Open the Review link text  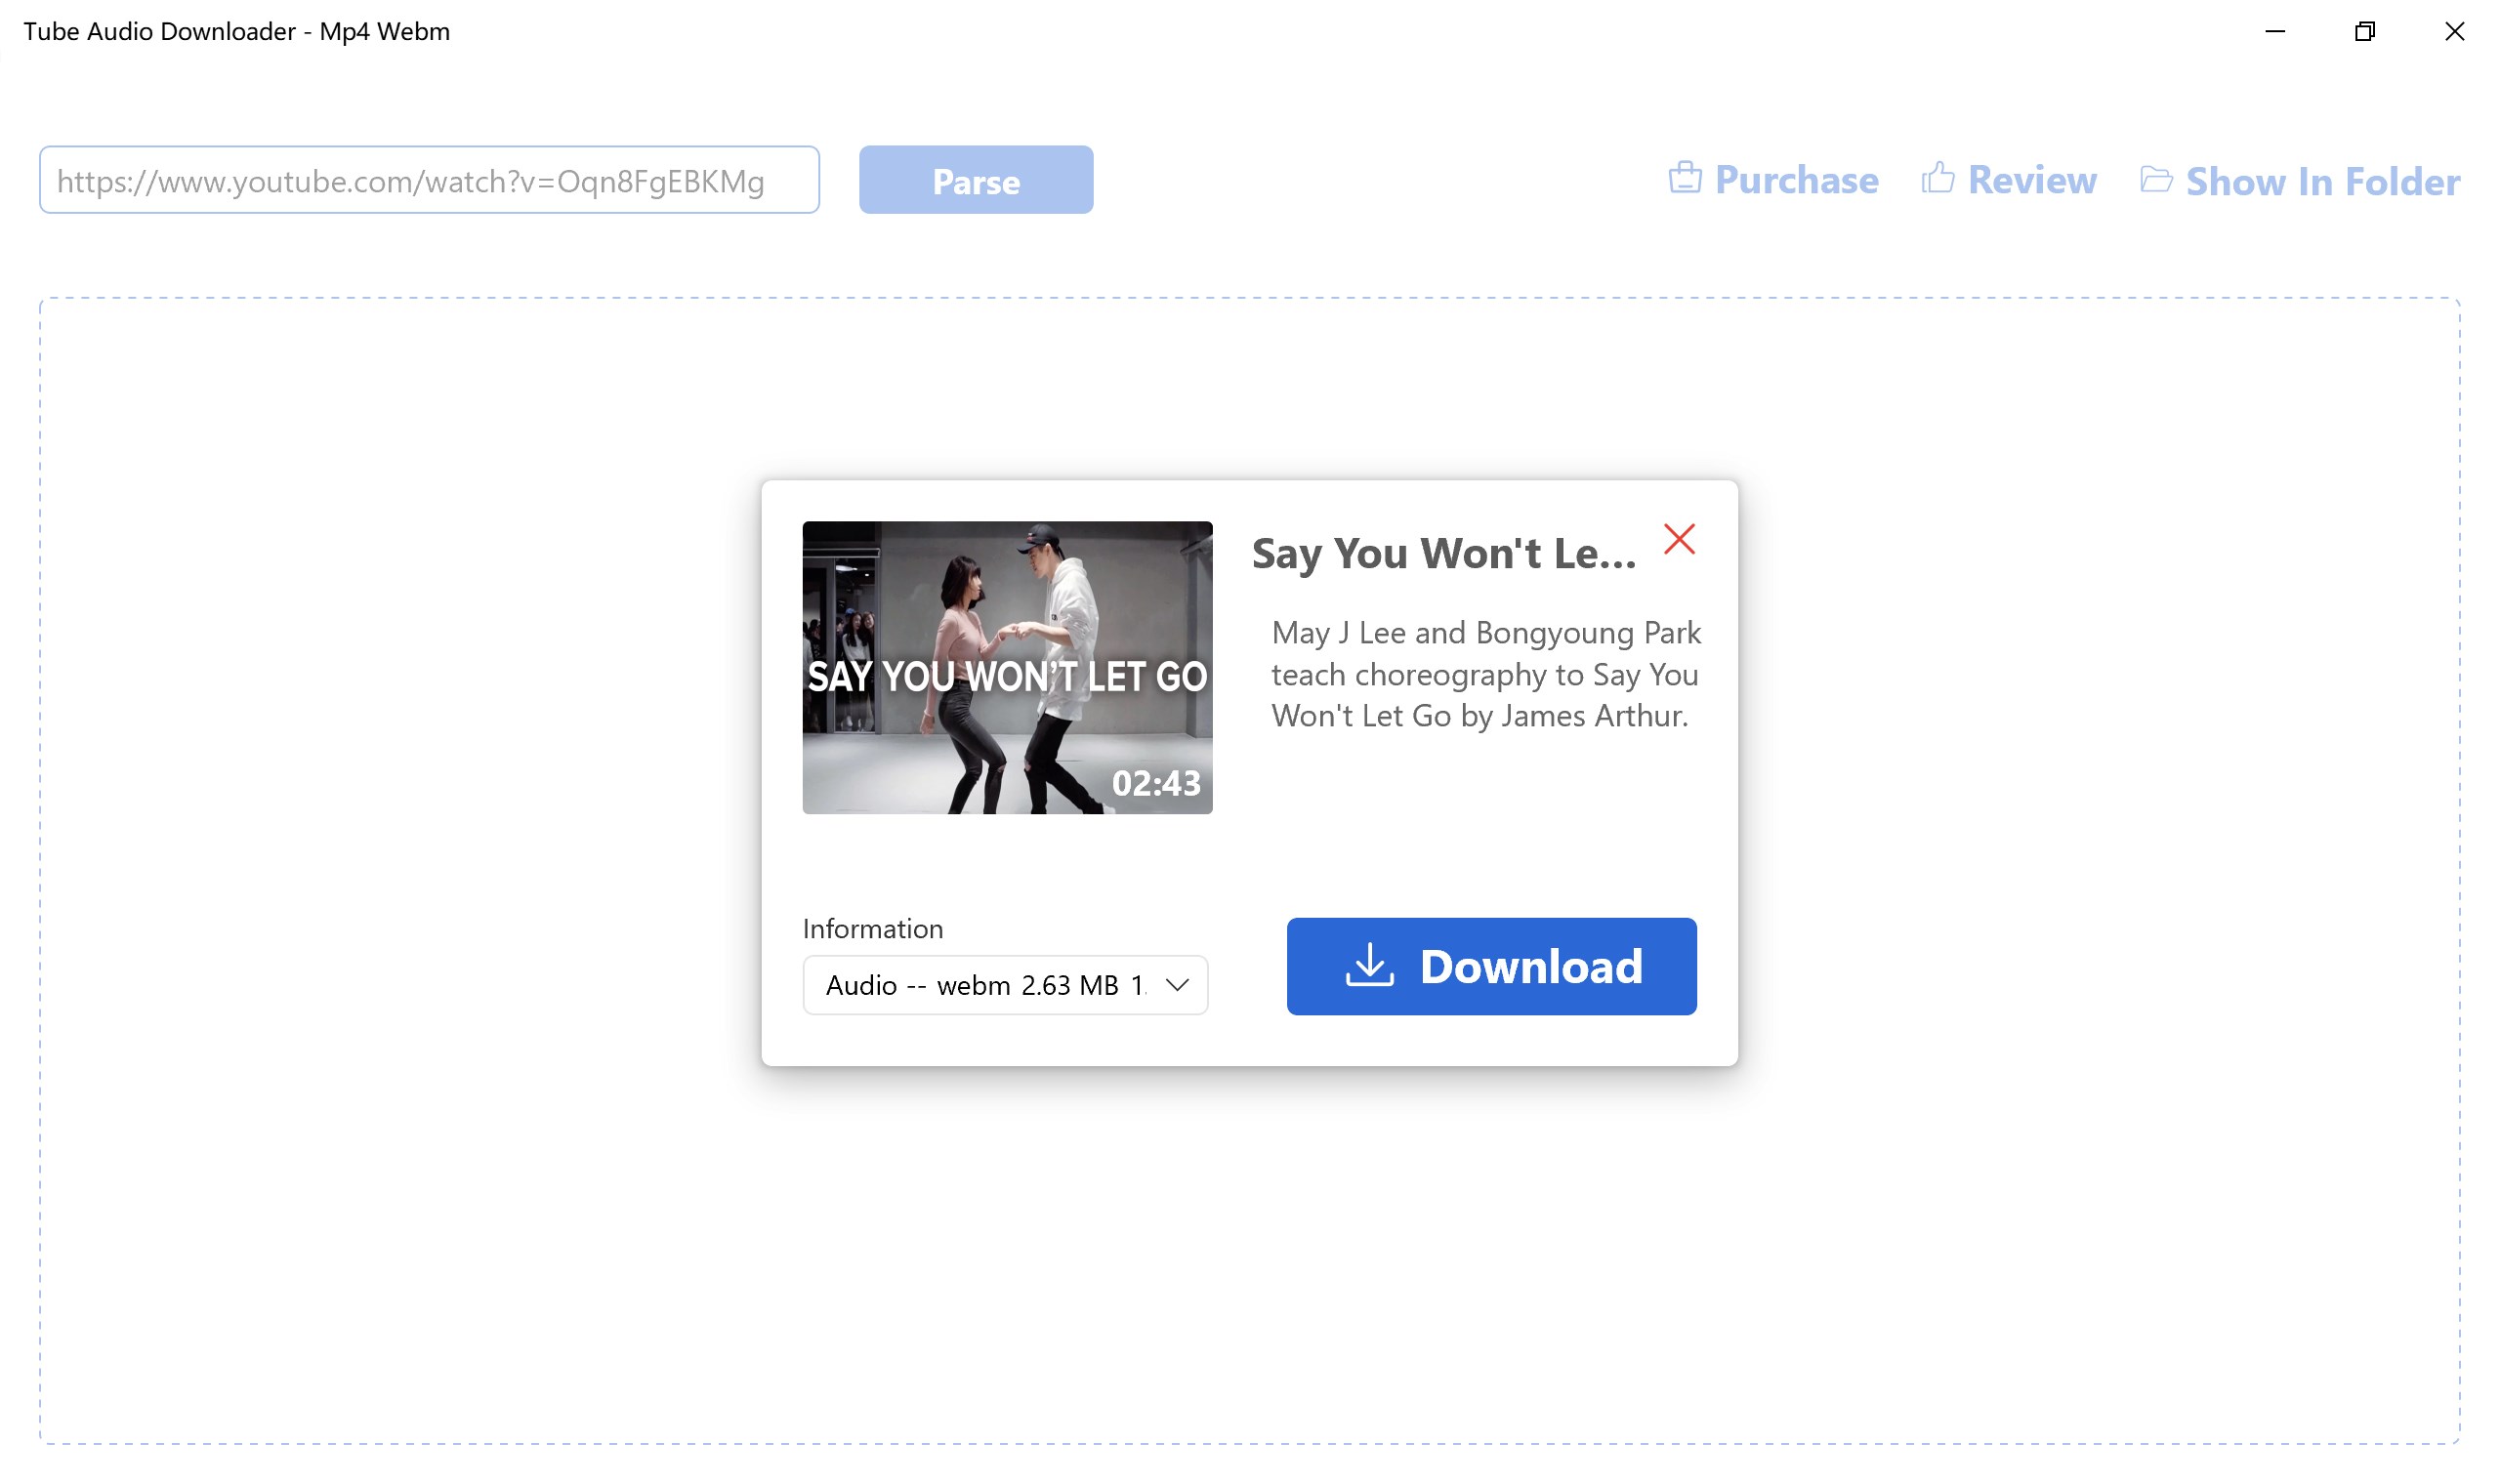(2031, 180)
